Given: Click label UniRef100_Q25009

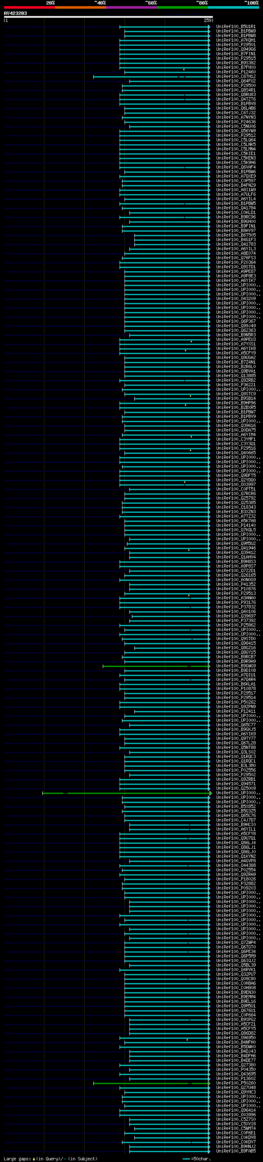Looking at the screenshot, I should 235,788.
